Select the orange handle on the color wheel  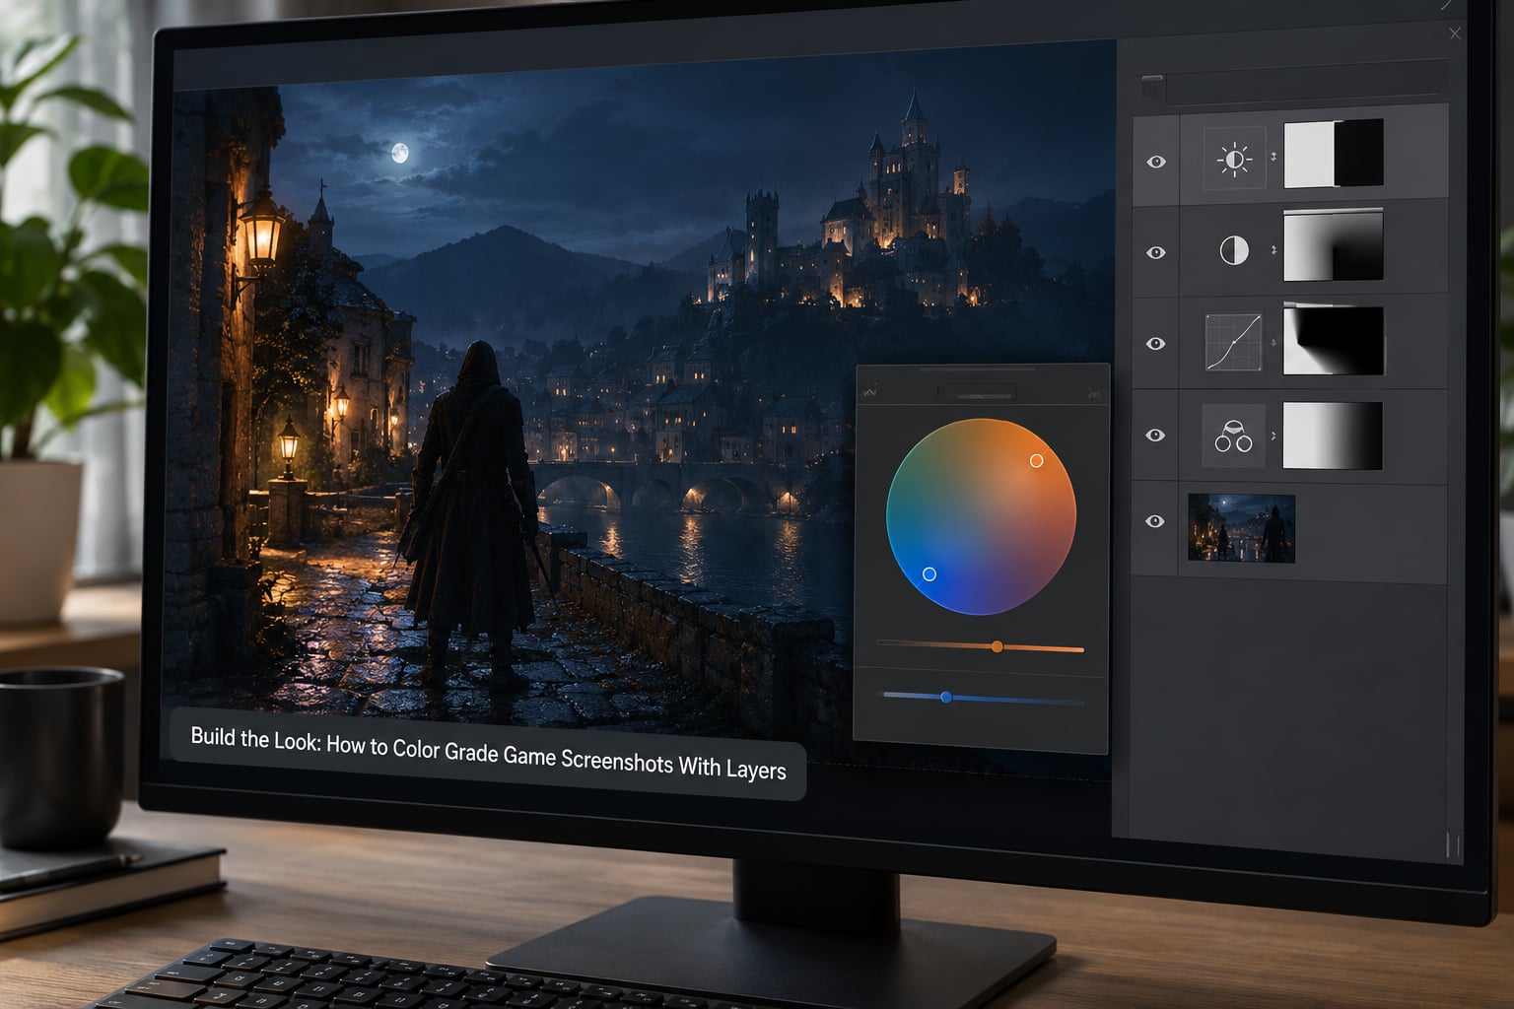coord(1036,460)
